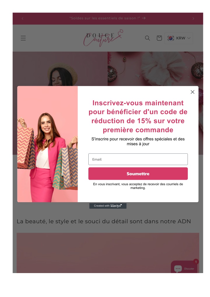Show previous announcement with left arrow
Image resolution: width=210 pixels, height=297 pixels.
pos(22,18)
